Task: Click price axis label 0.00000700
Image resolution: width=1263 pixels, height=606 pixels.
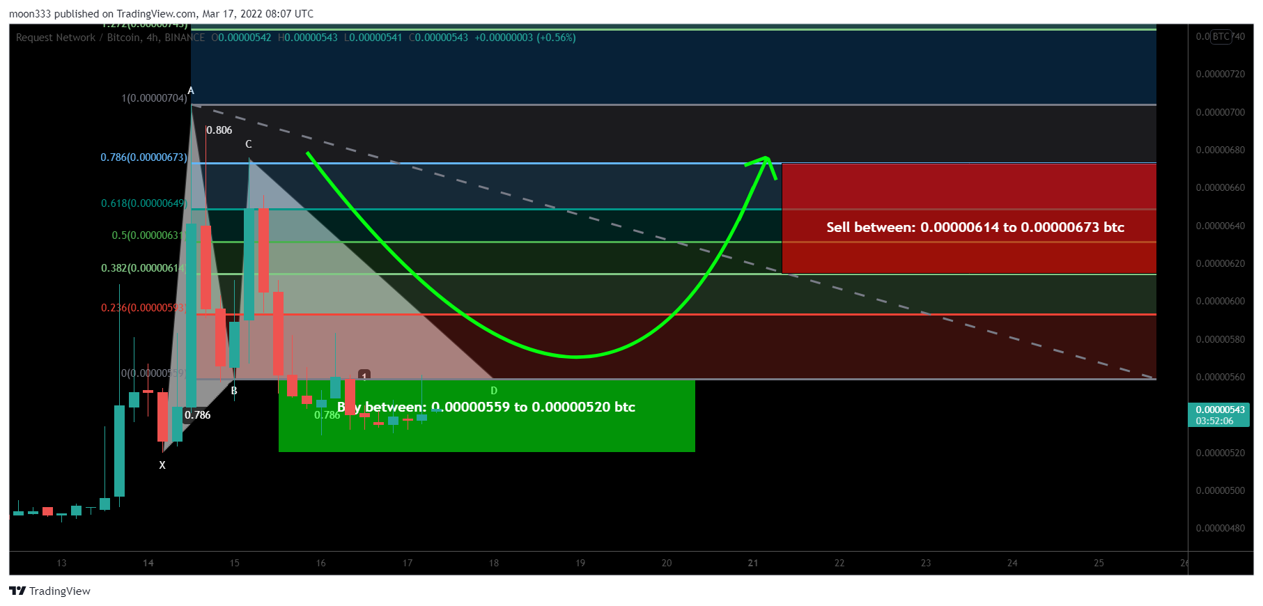Action: [x=1221, y=112]
